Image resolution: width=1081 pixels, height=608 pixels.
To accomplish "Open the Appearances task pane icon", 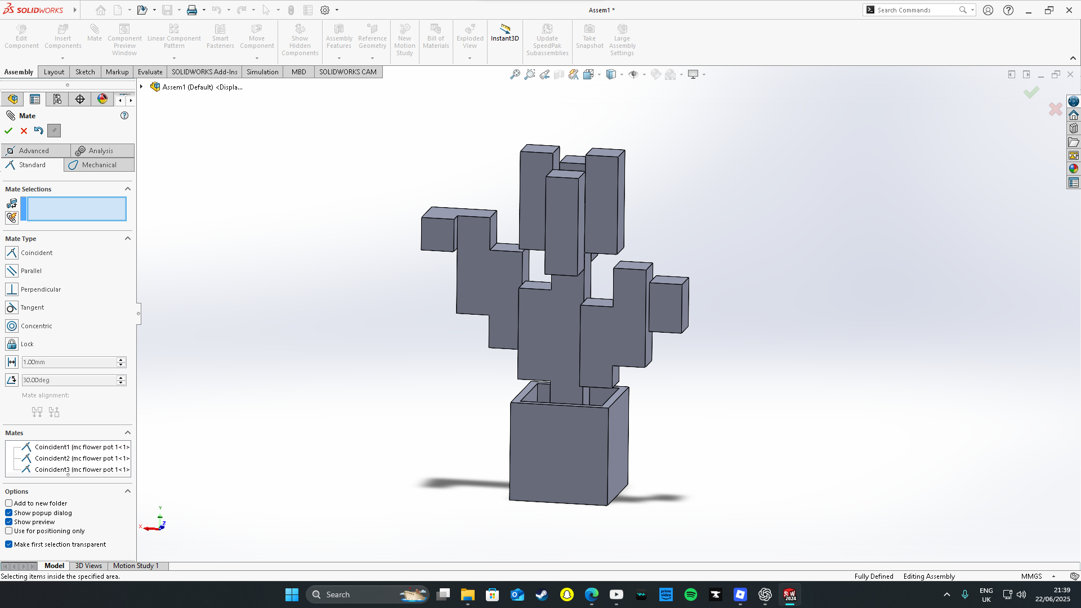I will tap(1074, 168).
